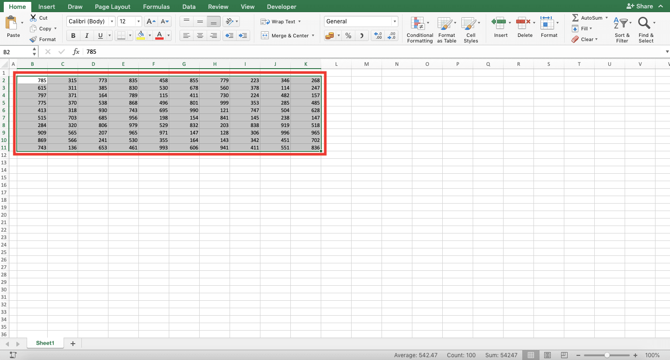Switch to the Formulas ribbon tab

[x=156, y=7]
